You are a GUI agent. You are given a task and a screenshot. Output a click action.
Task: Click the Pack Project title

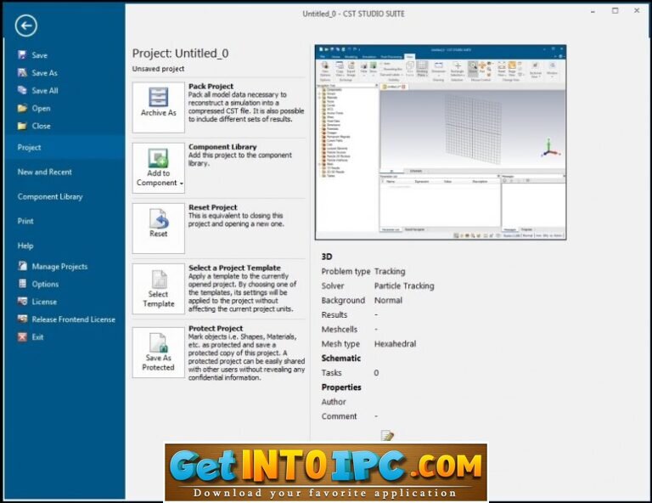click(x=211, y=86)
